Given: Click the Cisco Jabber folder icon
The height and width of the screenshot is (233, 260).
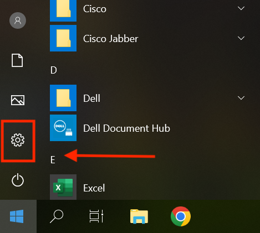Looking at the screenshot, I should (63, 38).
